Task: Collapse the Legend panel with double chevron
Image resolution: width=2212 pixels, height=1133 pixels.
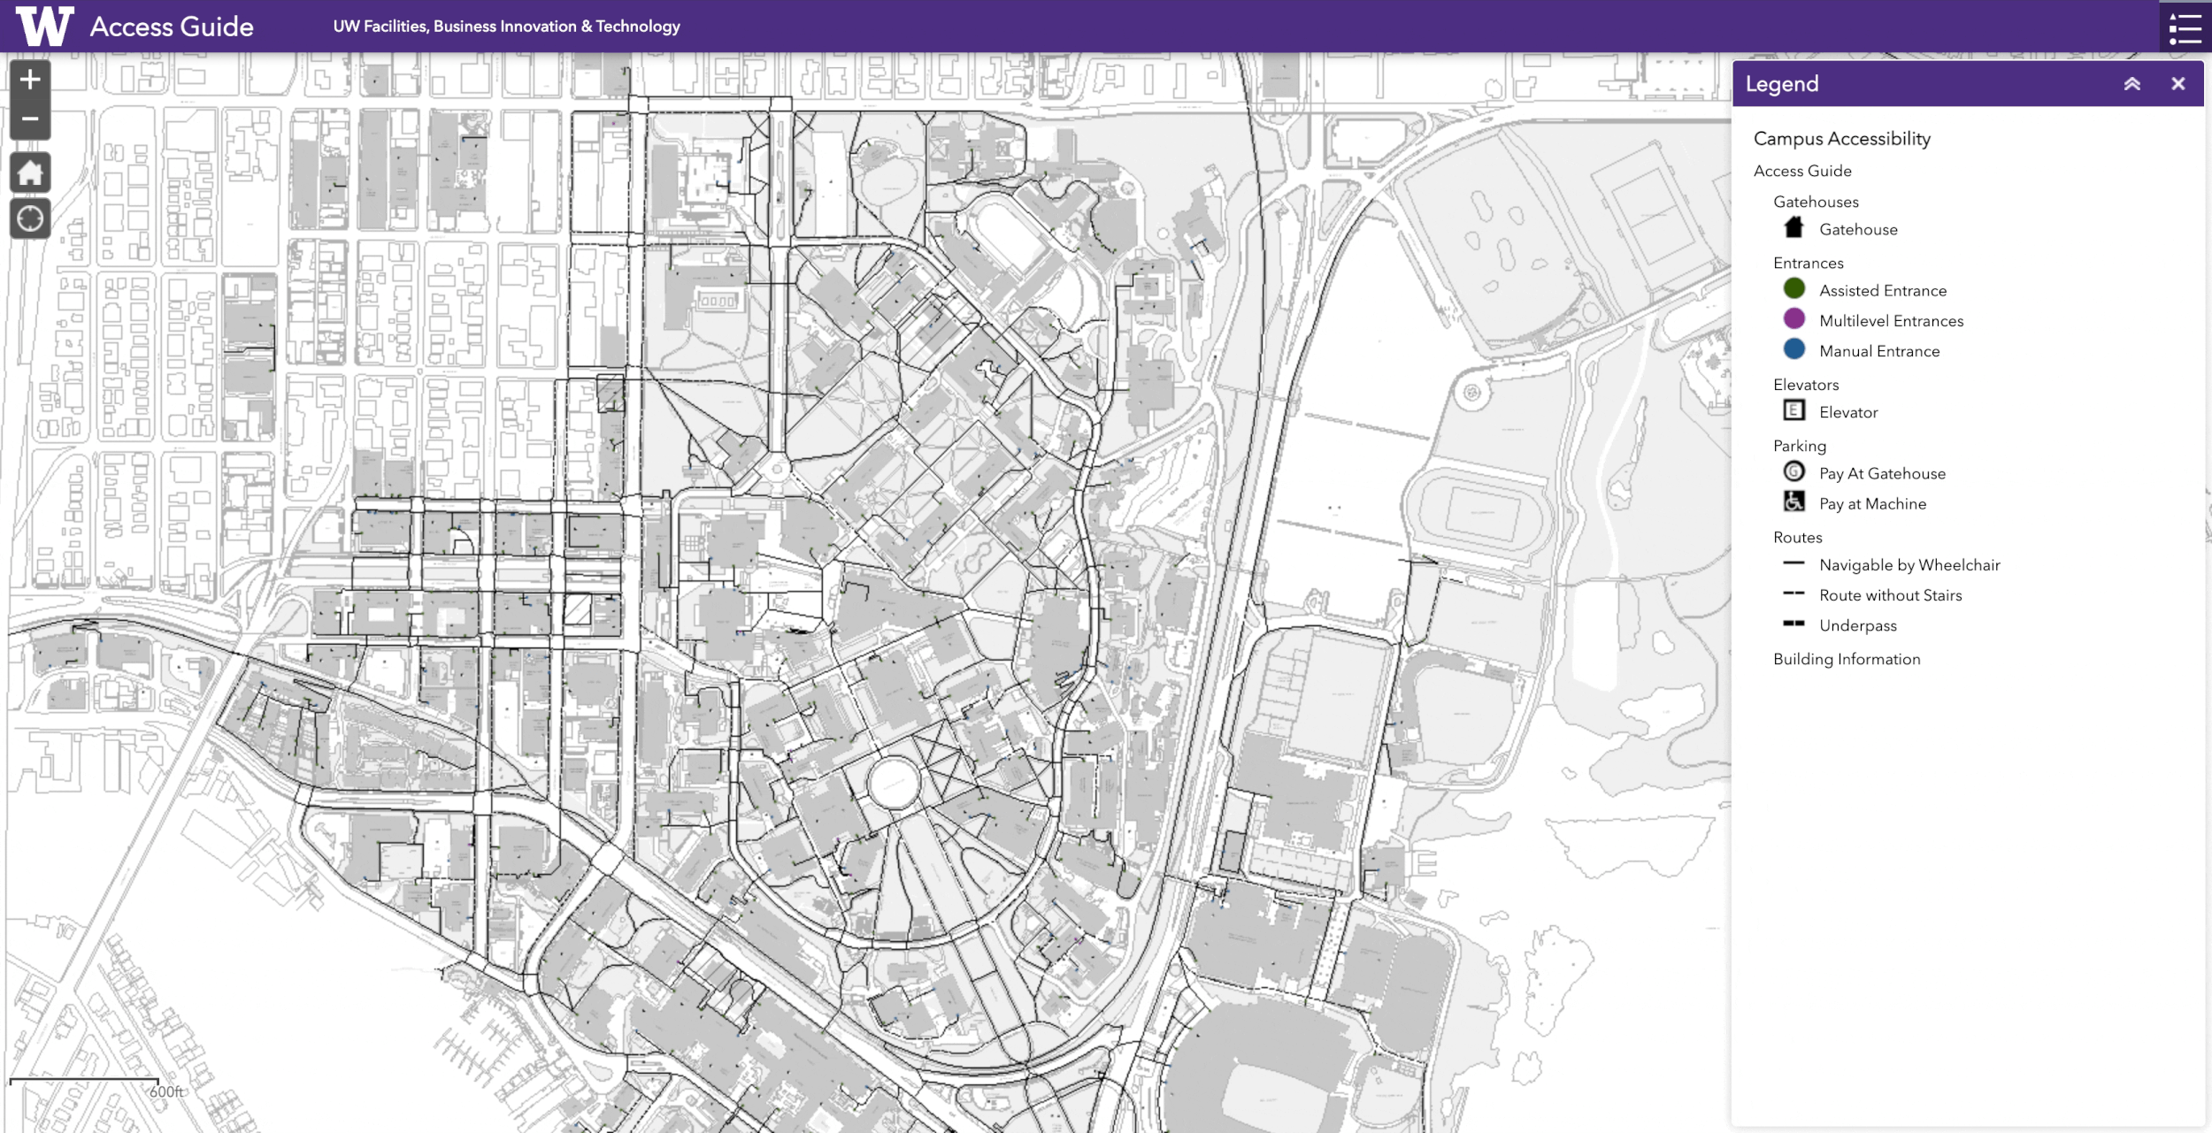Action: (2131, 84)
